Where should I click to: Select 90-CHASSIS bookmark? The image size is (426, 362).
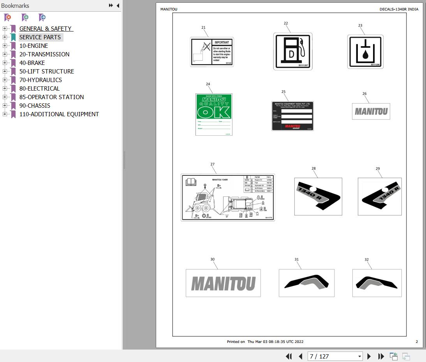coord(35,105)
